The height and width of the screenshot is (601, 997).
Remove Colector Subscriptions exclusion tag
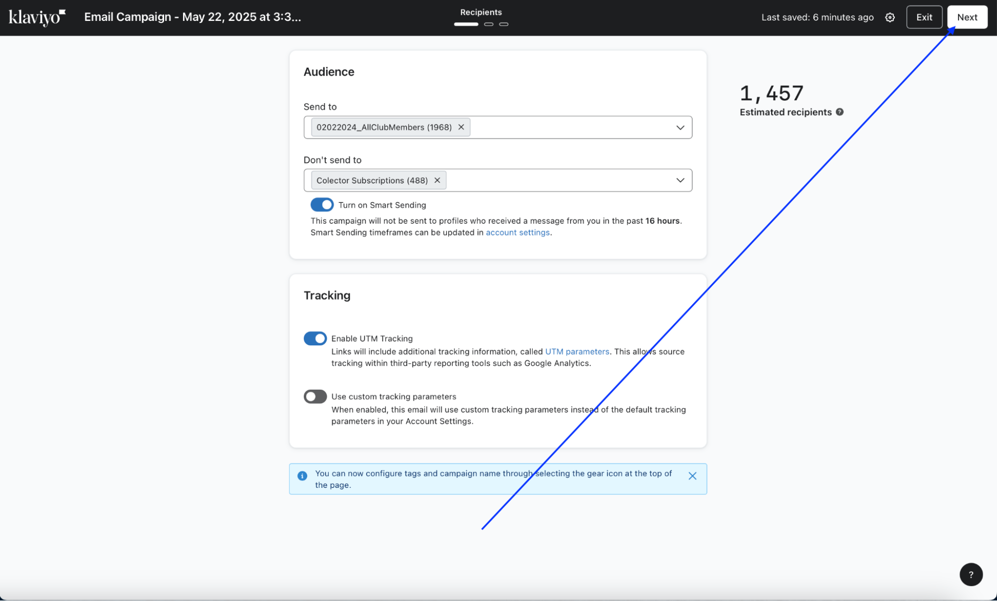(x=437, y=180)
